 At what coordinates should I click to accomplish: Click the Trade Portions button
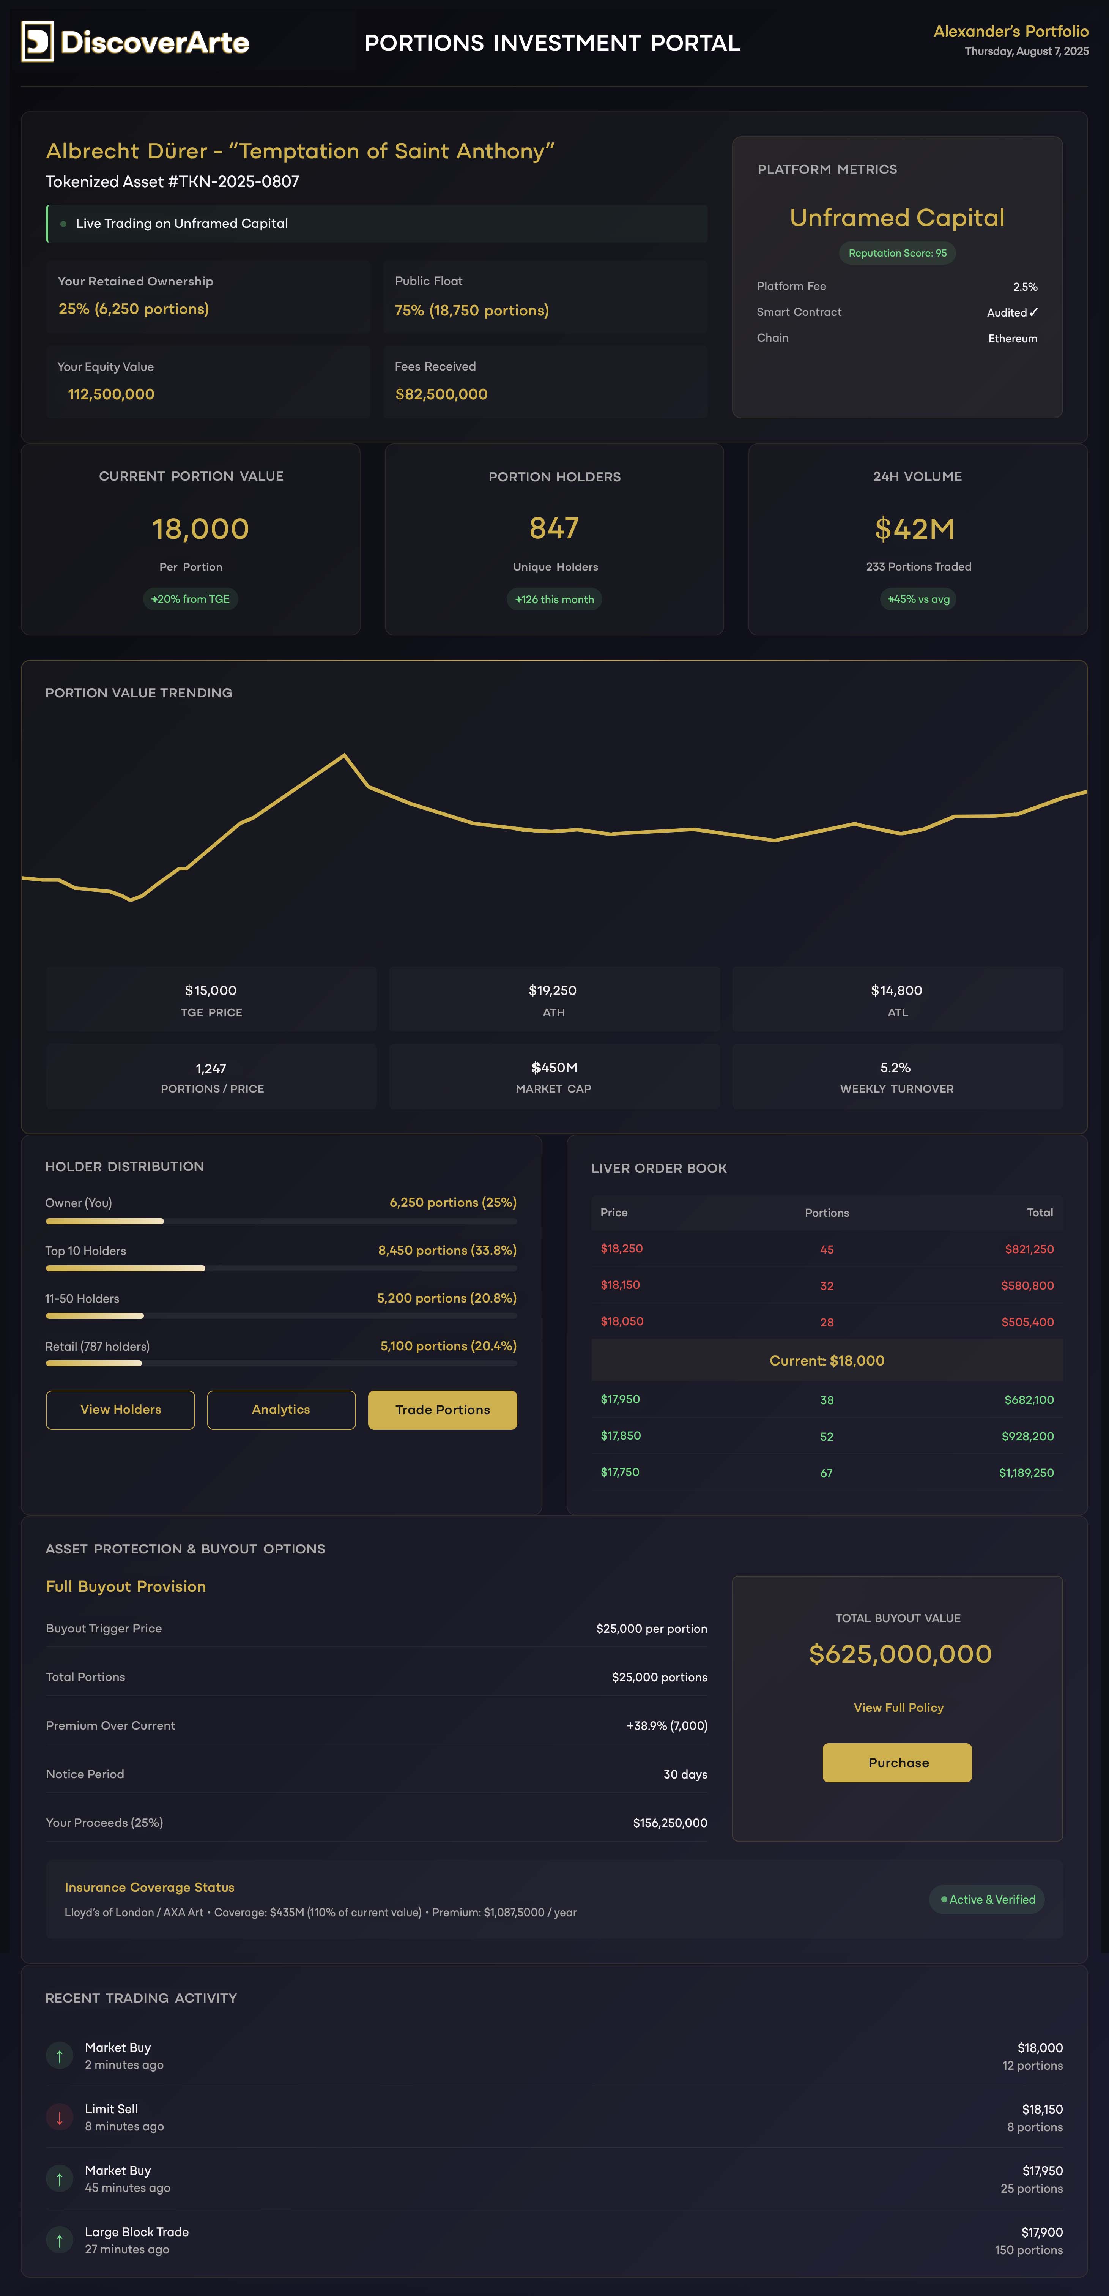click(442, 1409)
